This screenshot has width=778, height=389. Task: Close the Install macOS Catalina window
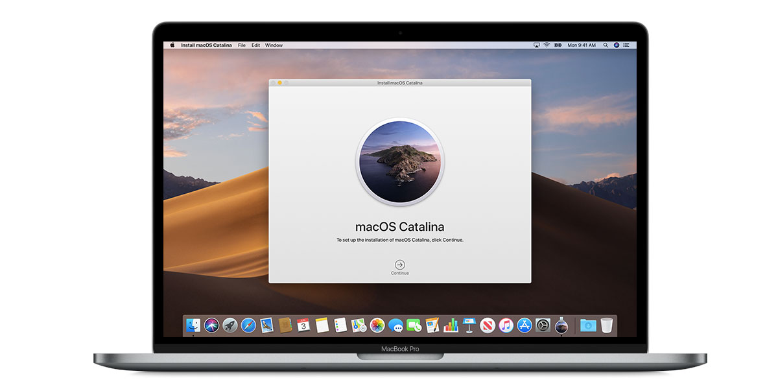point(274,83)
